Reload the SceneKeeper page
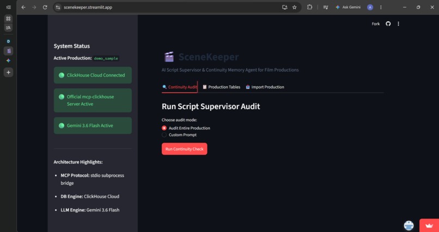Screen dimensions: 439x232 [45, 7]
